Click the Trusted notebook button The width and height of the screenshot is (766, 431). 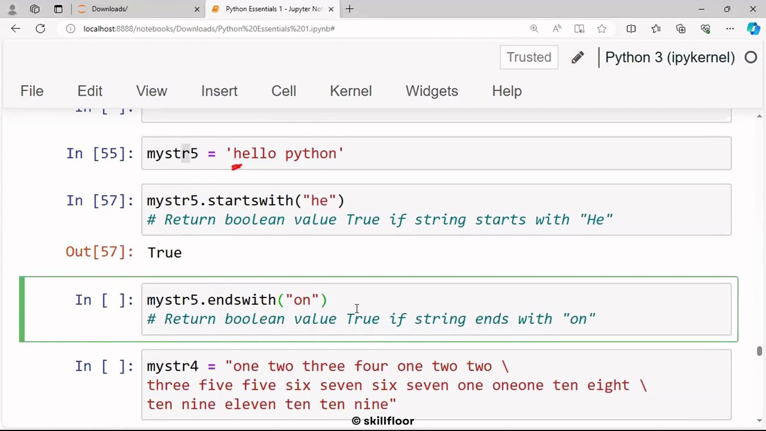coord(529,57)
